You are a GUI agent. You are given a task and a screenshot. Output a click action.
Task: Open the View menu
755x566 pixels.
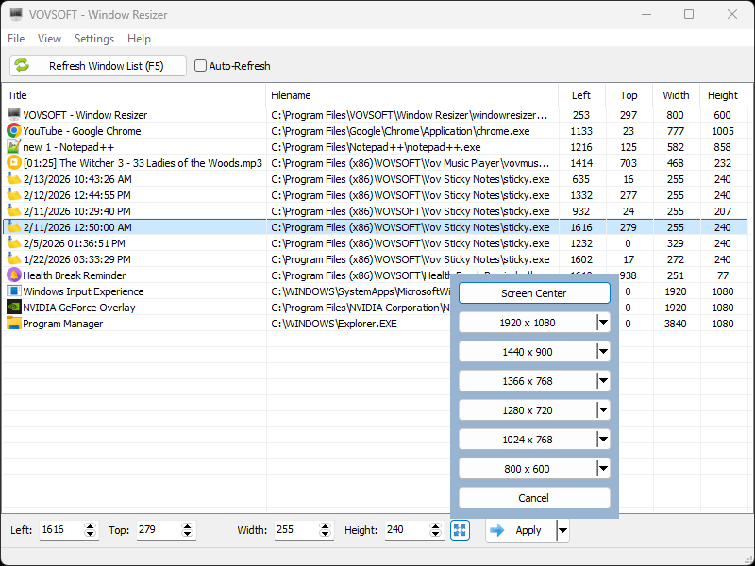(49, 39)
